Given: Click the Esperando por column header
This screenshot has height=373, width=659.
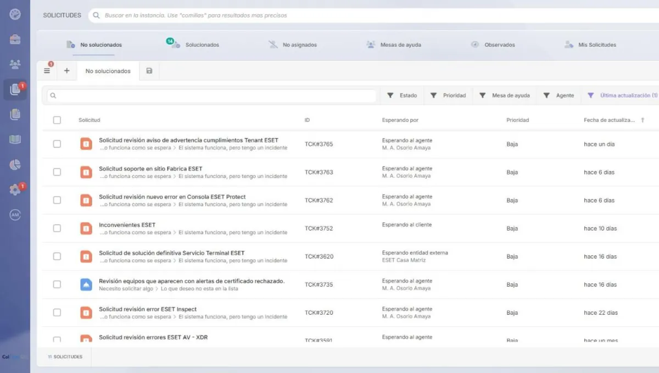Looking at the screenshot, I should tap(400, 120).
